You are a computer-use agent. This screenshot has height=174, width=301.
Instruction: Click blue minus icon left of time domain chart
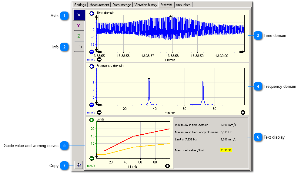click(x=92, y=52)
